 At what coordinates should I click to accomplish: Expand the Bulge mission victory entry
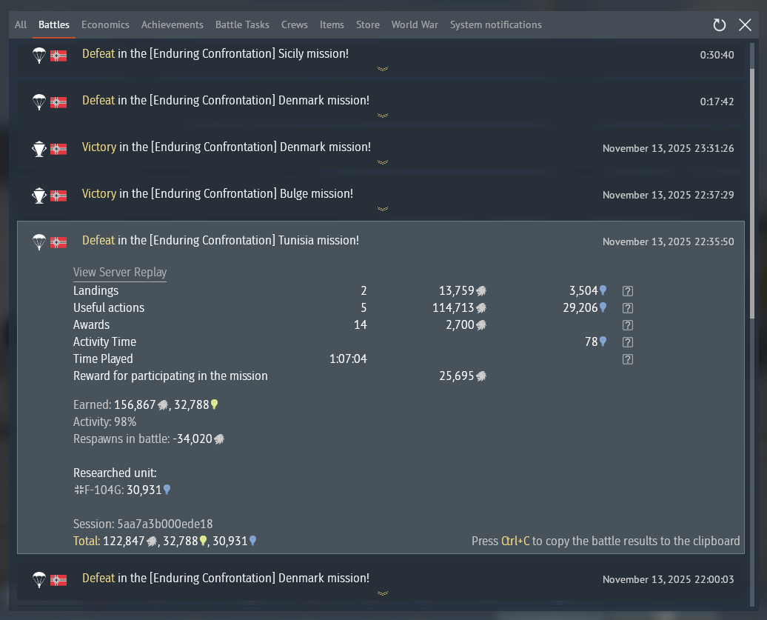click(x=383, y=208)
